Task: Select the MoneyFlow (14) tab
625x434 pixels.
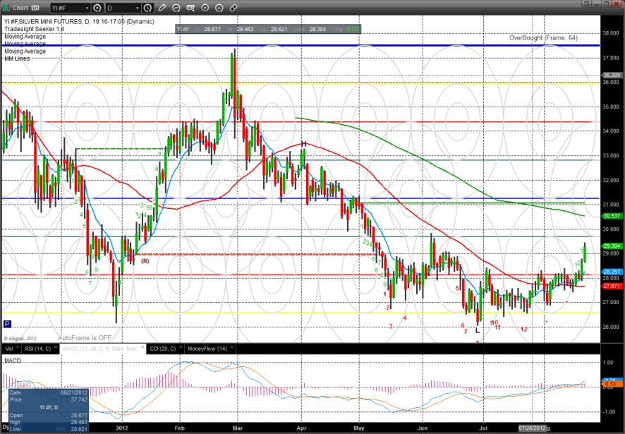Action: 206,348
